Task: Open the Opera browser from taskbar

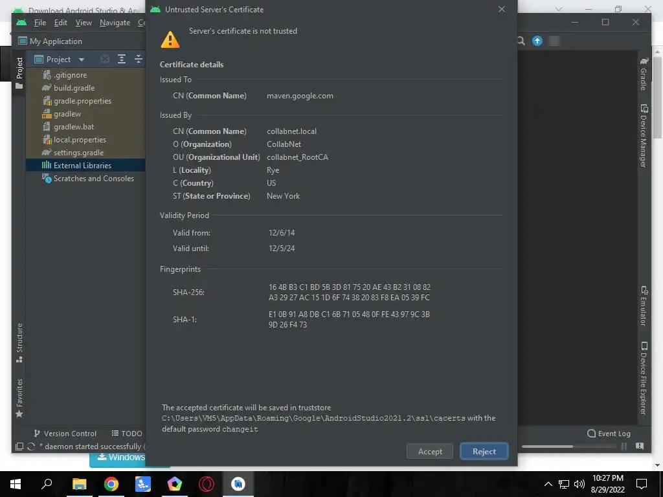Action: click(x=206, y=484)
